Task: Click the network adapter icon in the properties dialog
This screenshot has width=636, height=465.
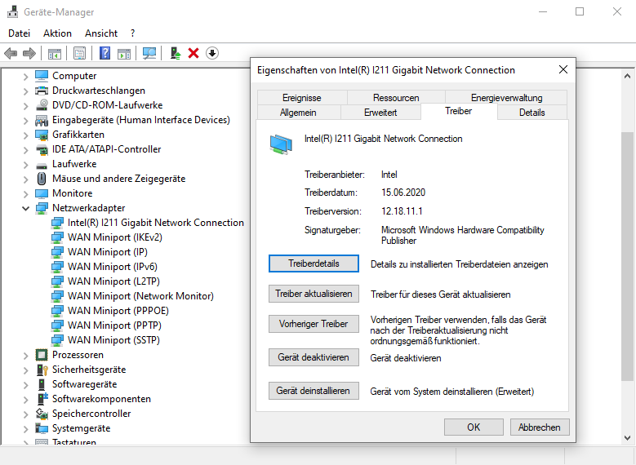Action: pos(281,144)
